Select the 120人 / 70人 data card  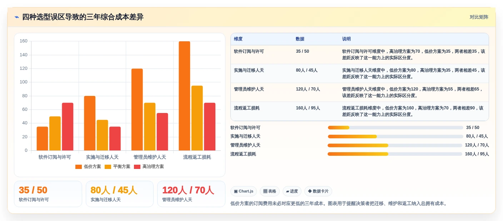coord(191,194)
